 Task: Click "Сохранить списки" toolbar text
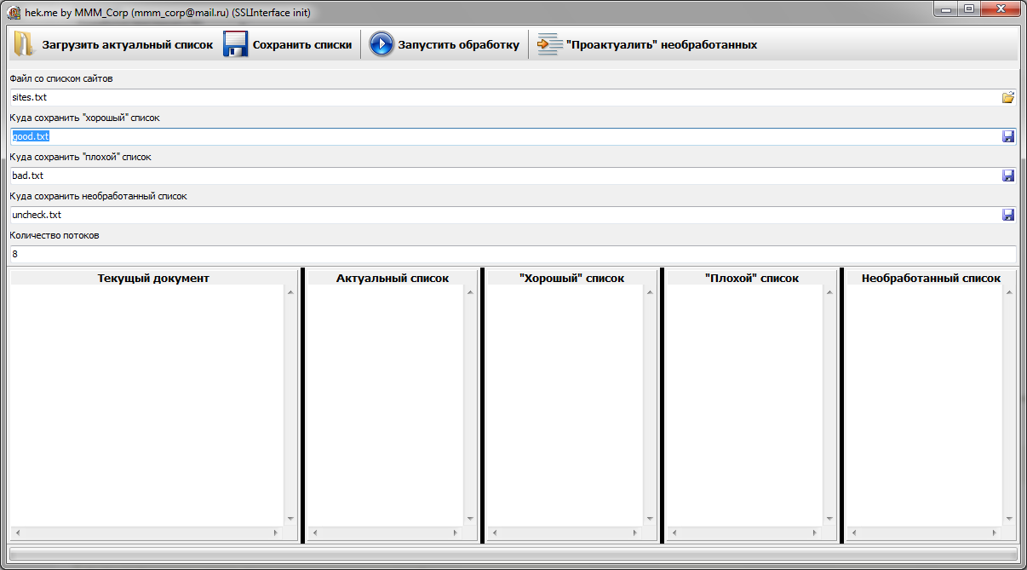coord(301,45)
